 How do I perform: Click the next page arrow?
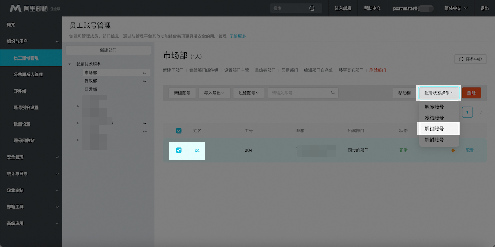pos(481,112)
